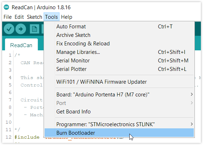This screenshot has width=203, height=145.
Task: Close the Tools menu via its header
Action: click(51, 17)
